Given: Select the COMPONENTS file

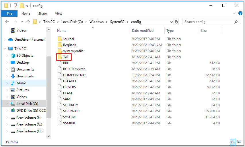Looking at the screenshot, I should point(75,75).
